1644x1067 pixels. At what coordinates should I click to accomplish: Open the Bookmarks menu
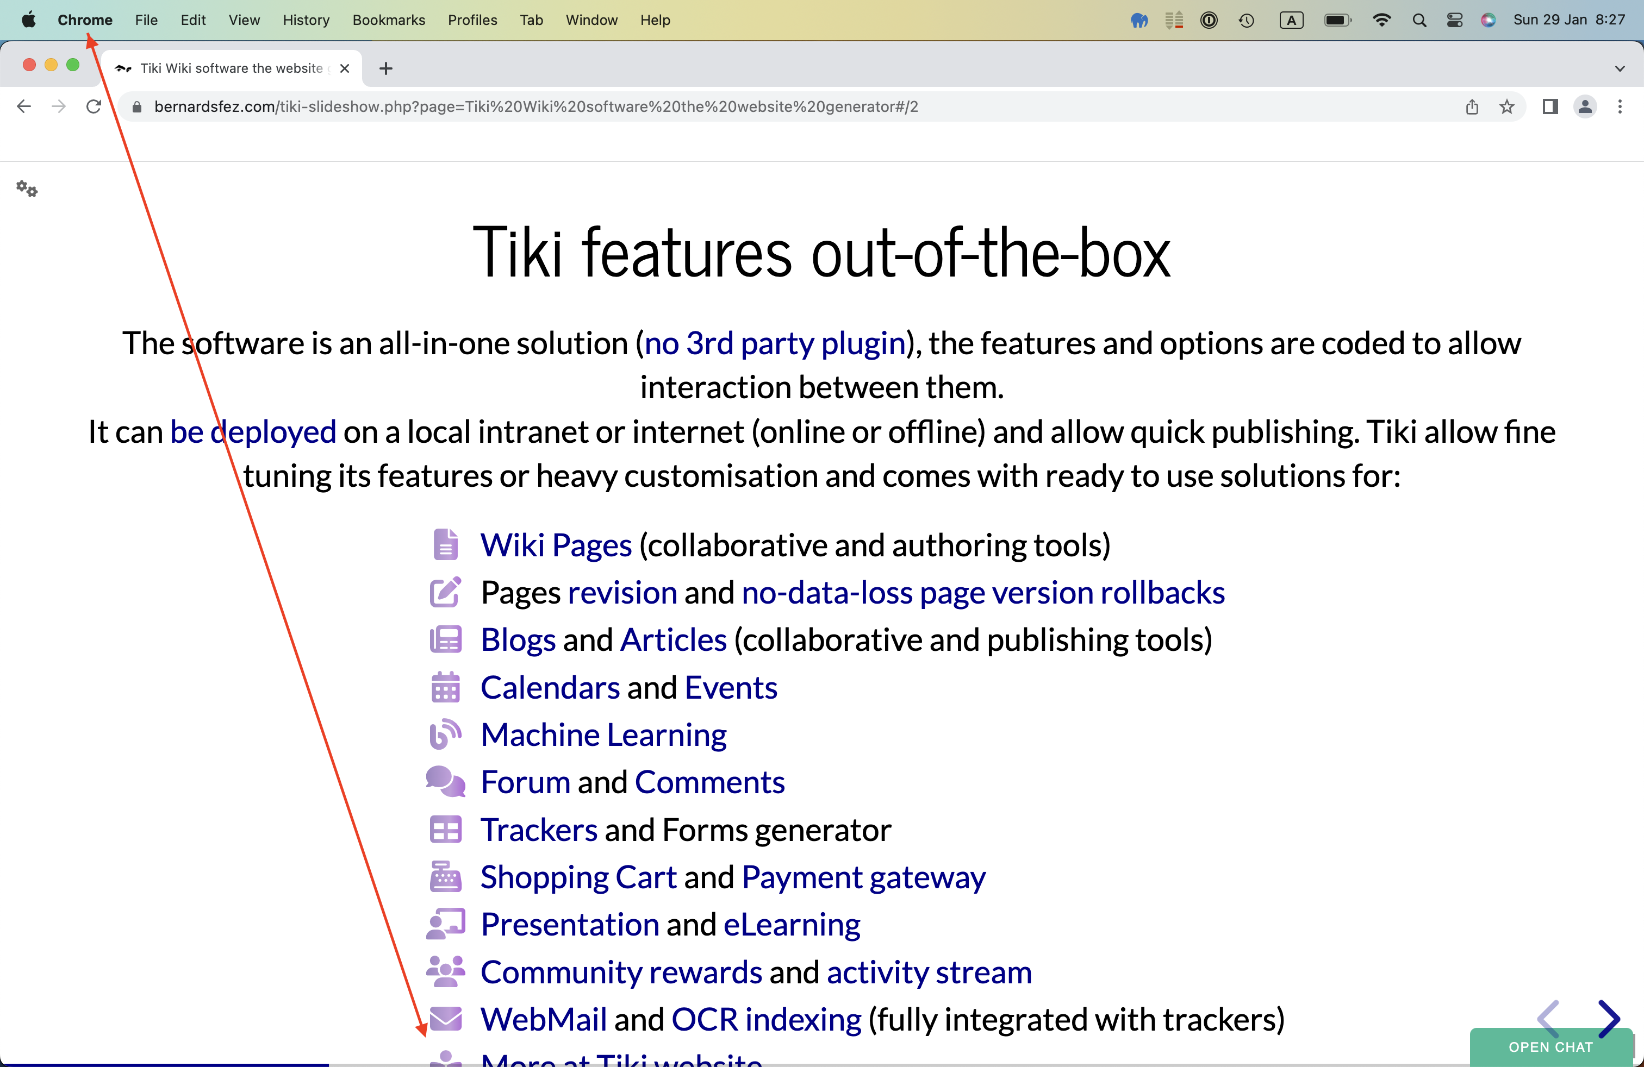[389, 20]
